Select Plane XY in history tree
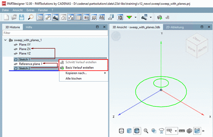213x137 pixels. 25,44
